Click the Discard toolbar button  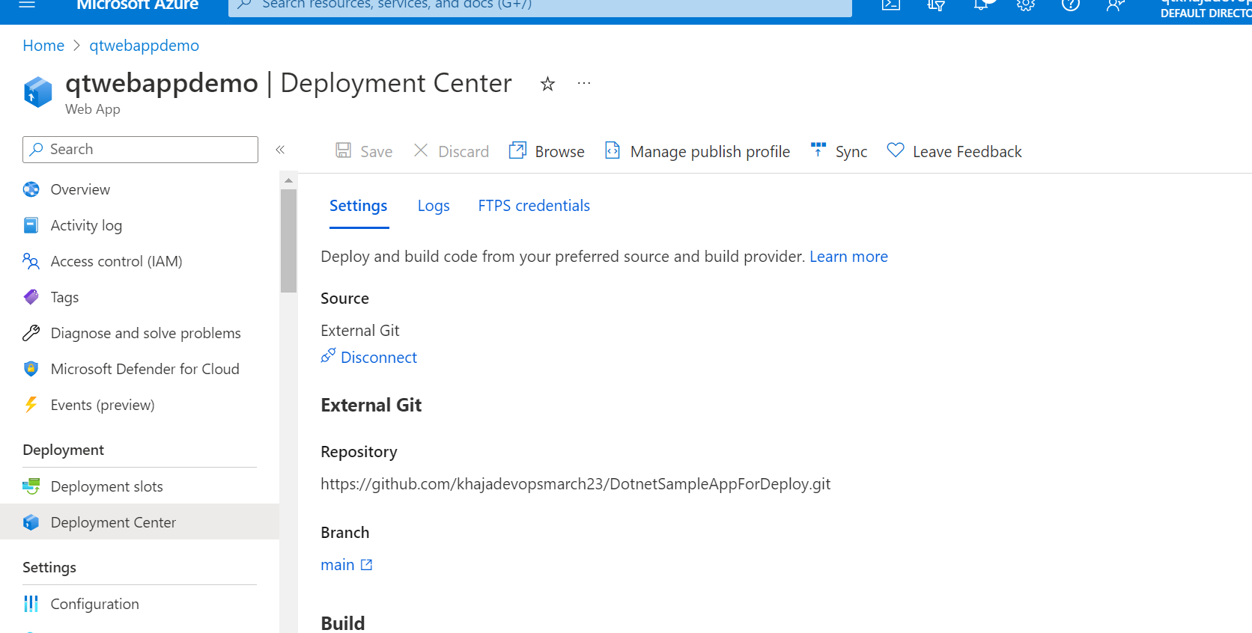click(452, 151)
